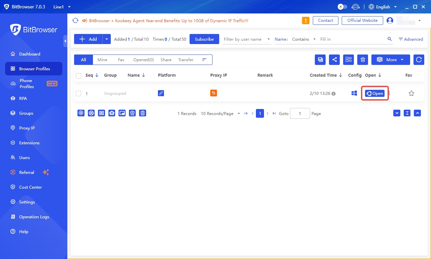Open Proxy IP in the sidebar

pyautogui.click(x=27, y=128)
